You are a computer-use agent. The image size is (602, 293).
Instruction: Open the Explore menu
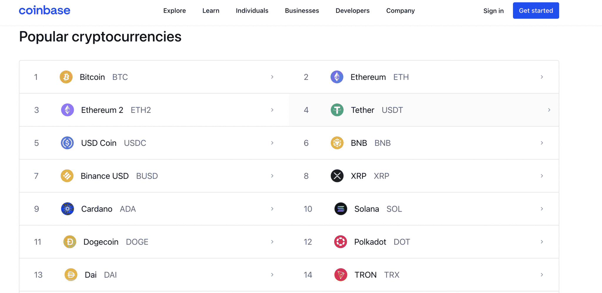click(x=175, y=11)
